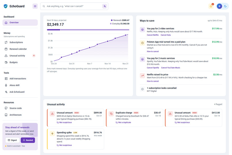The height and width of the screenshot is (155, 232).
Task: Toggle the sidebar hamburger menu
Action: [35, 6]
